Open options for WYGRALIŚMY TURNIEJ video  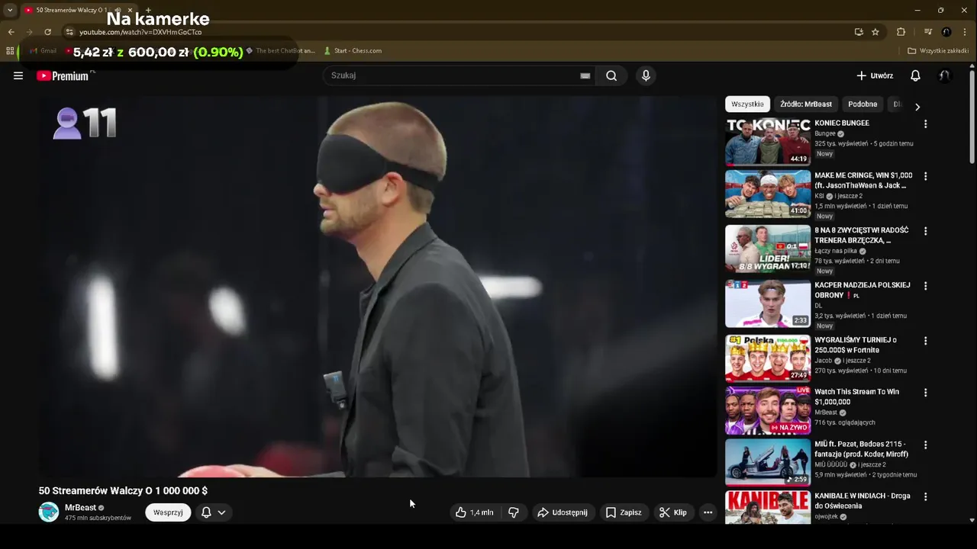(x=926, y=341)
